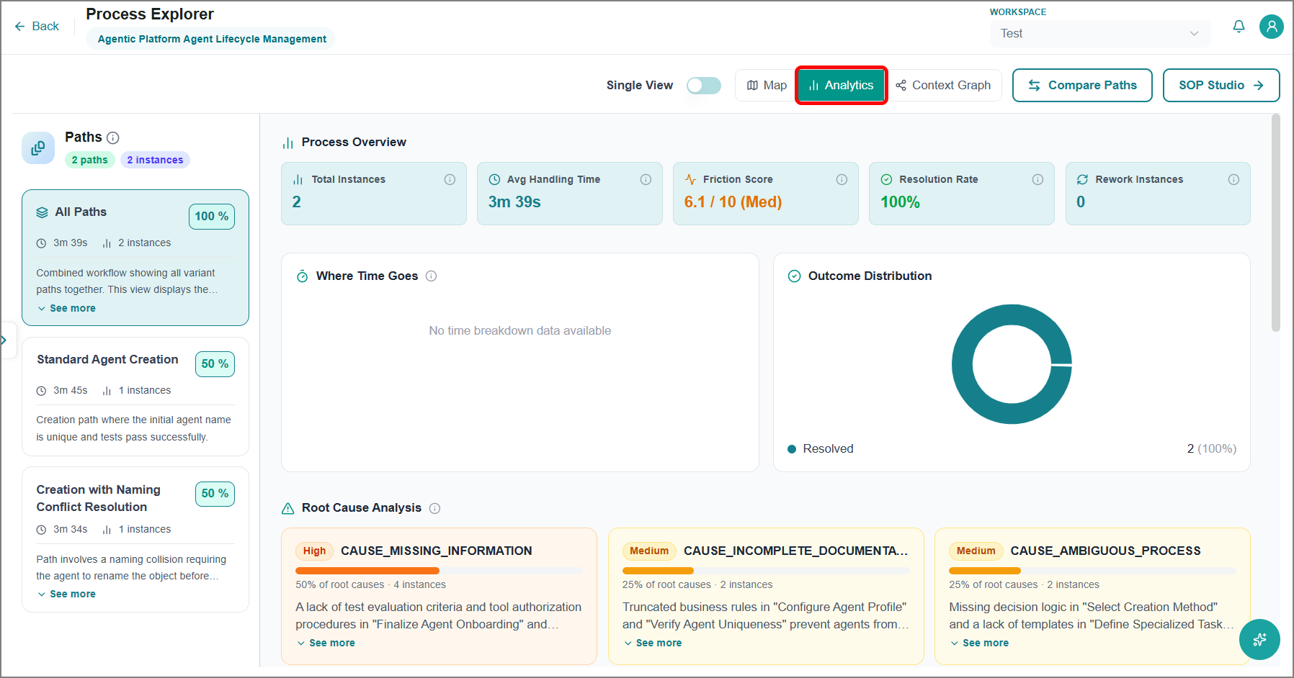Click the Outcome Distribution check icon
The height and width of the screenshot is (678, 1294).
coord(794,276)
